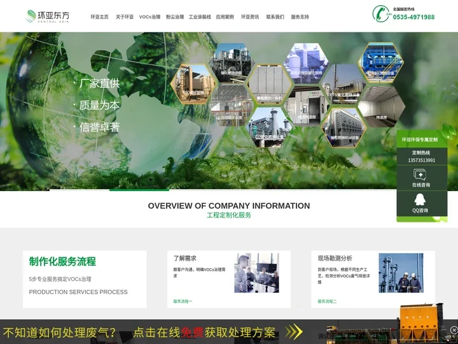Open the 工业涂装线 menu item
Viewport: 458px width, 344px height.
point(200,17)
